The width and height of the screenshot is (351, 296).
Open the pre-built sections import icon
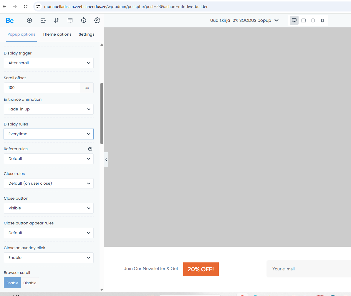(x=70, y=20)
